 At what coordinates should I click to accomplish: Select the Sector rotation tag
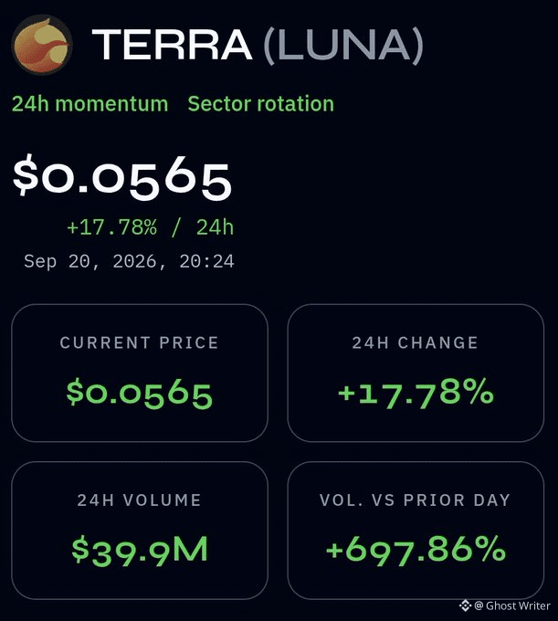point(261,104)
